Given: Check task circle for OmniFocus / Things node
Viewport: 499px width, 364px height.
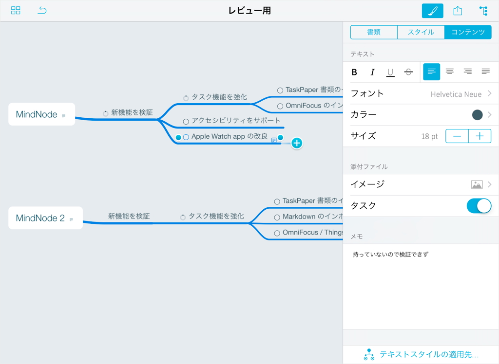Looking at the screenshot, I should click(x=277, y=234).
